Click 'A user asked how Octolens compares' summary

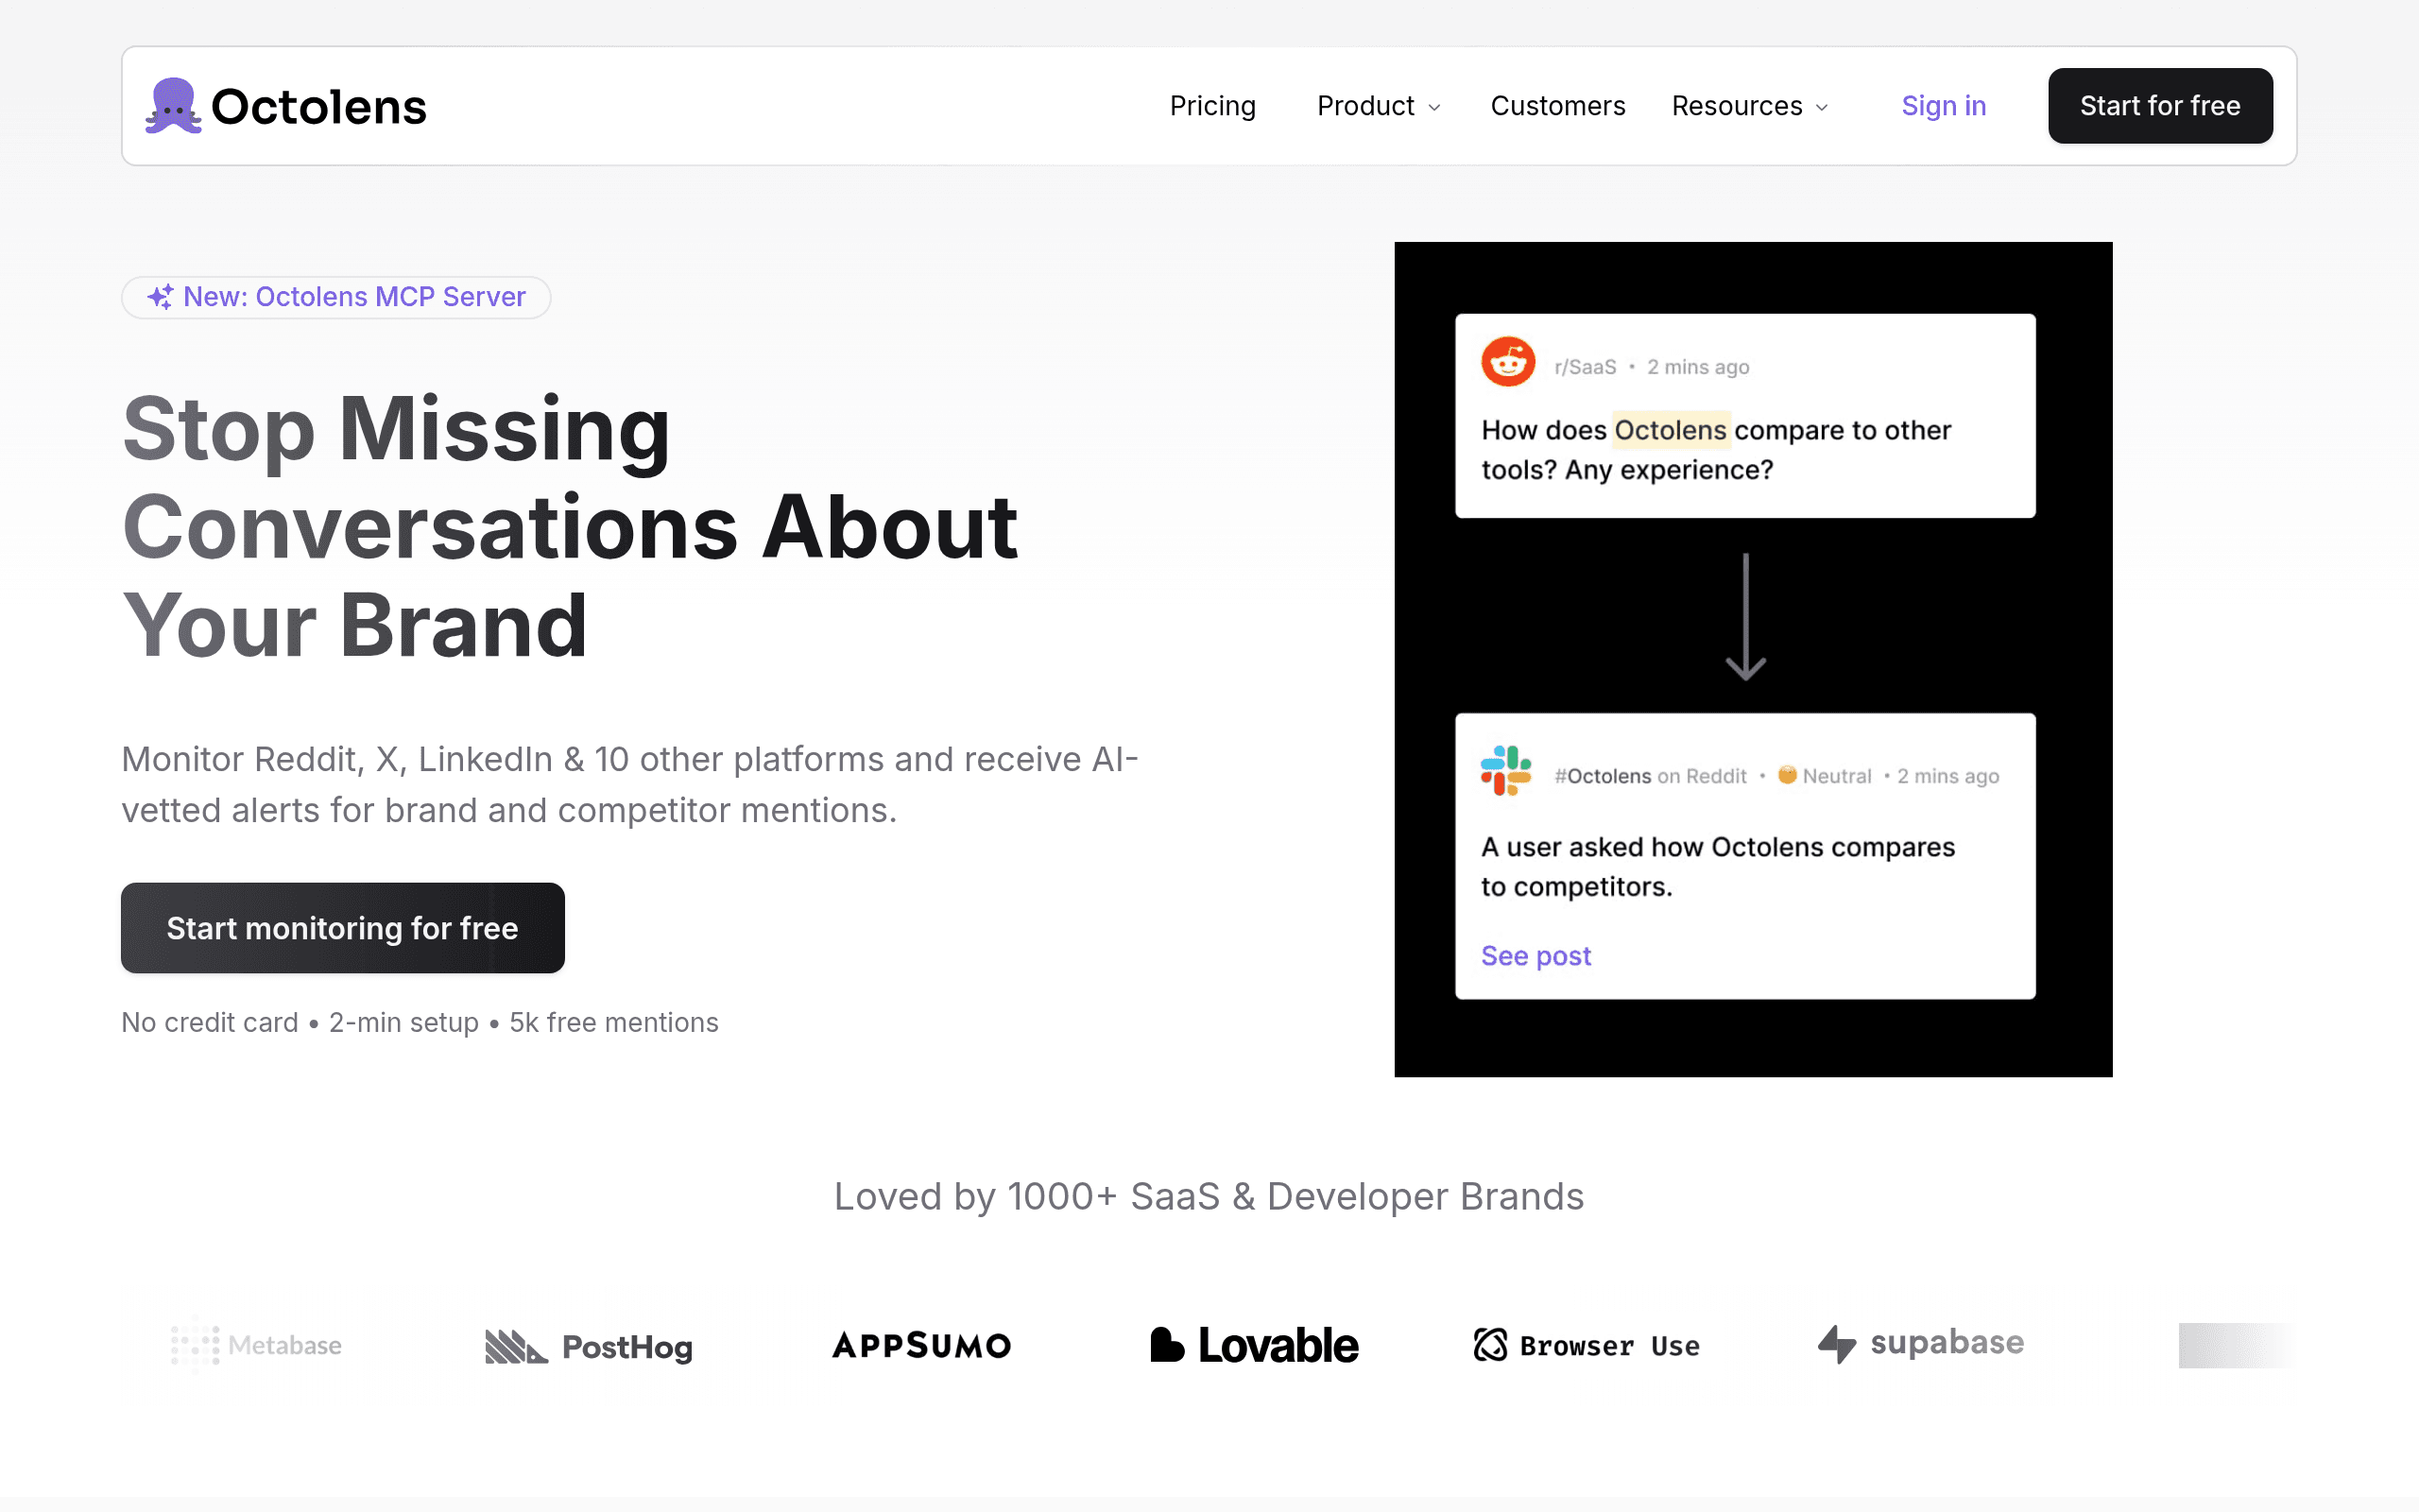1717,866
